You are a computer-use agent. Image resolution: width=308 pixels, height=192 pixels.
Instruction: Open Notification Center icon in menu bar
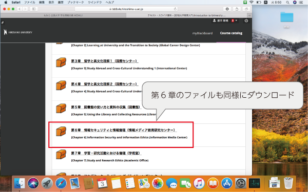coord(301,3)
